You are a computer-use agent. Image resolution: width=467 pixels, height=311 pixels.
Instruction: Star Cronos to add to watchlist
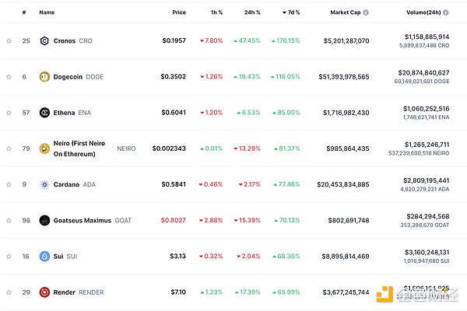[x=9, y=40]
